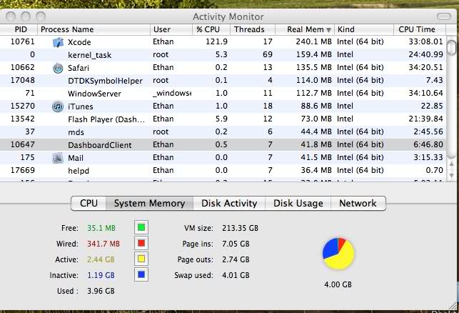This screenshot has height=313, width=459.
Task: Click the Swap used 4.01 GB value
Action: click(236, 275)
